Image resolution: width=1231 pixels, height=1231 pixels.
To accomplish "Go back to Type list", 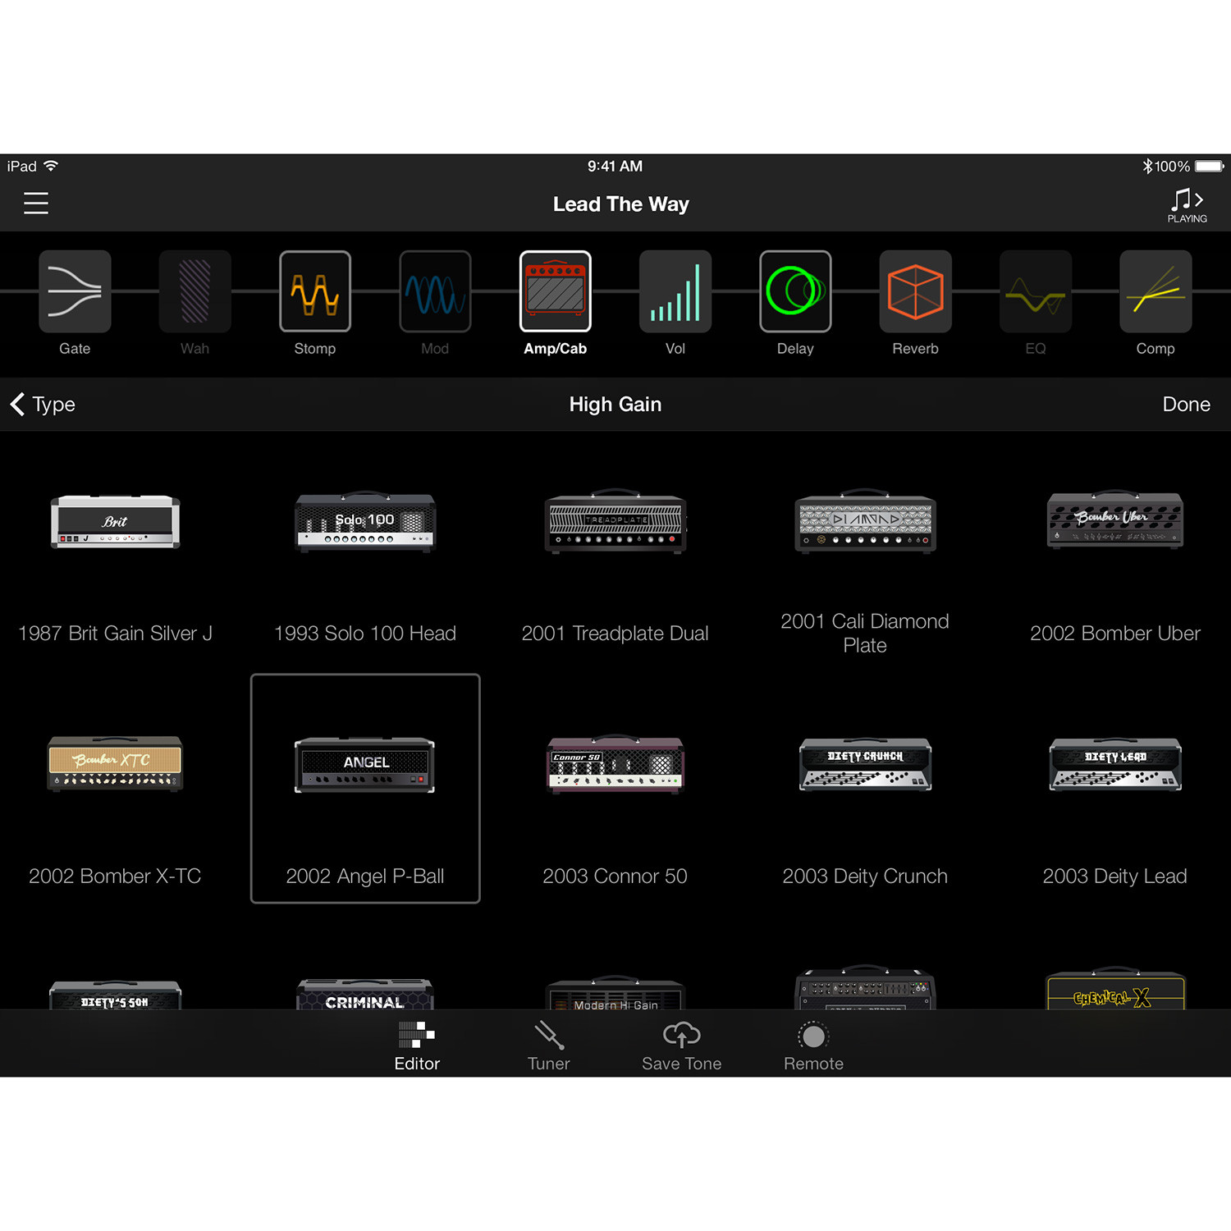I will point(43,405).
